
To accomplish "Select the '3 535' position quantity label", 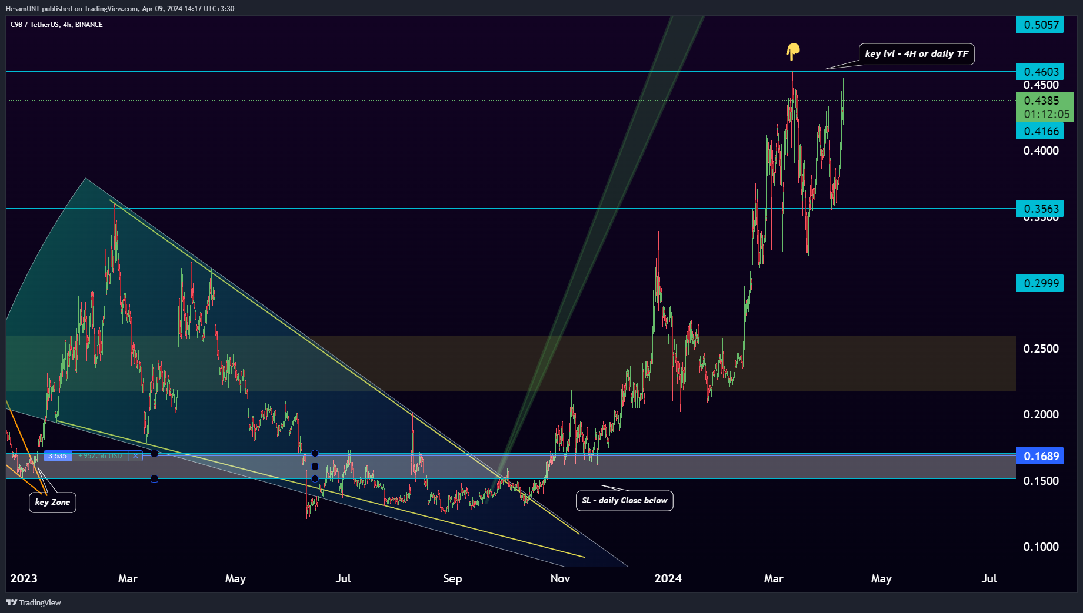I will point(58,456).
